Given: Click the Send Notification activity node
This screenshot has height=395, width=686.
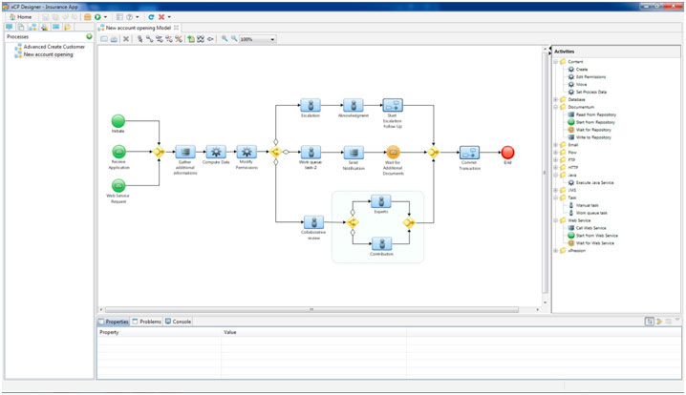Looking at the screenshot, I should [354, 152].
